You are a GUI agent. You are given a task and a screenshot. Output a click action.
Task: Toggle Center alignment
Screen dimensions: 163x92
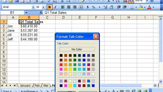[x=69, y=7]
